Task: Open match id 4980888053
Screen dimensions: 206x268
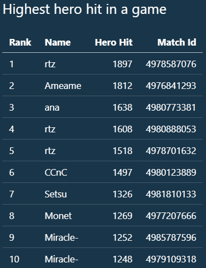Action: (x=171, y=129)
